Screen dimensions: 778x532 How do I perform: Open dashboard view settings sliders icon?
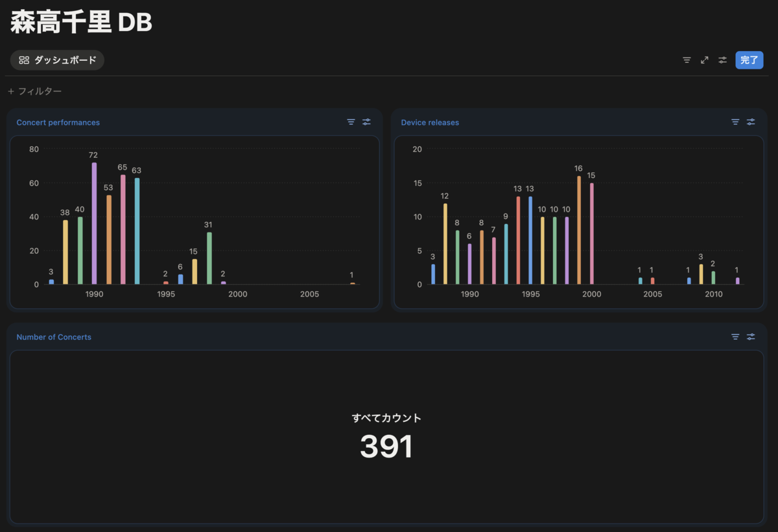point(722,60)
